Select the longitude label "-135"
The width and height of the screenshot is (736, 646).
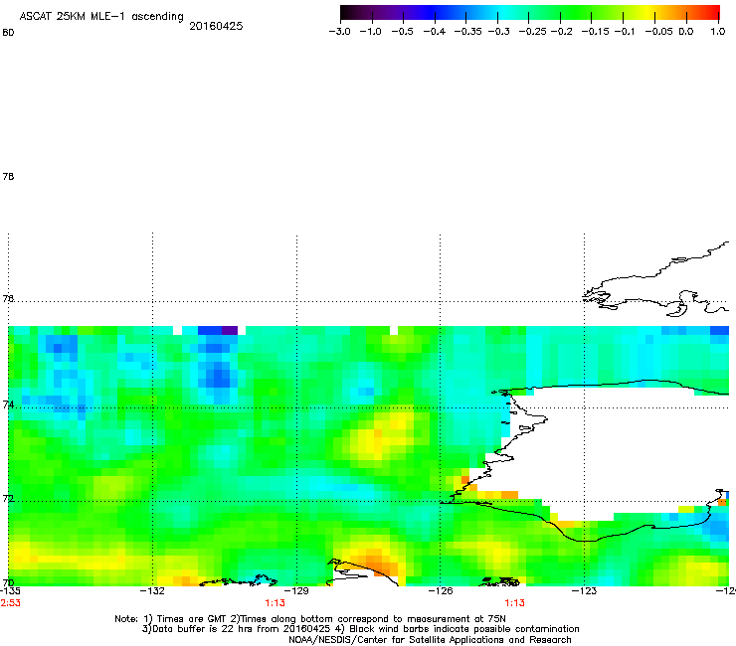point(10,590)
